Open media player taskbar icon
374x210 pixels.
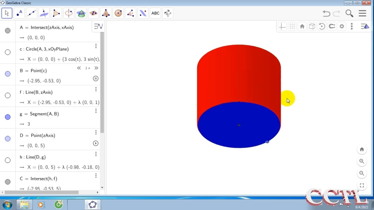pyautogui.click(x=41, y=205)
